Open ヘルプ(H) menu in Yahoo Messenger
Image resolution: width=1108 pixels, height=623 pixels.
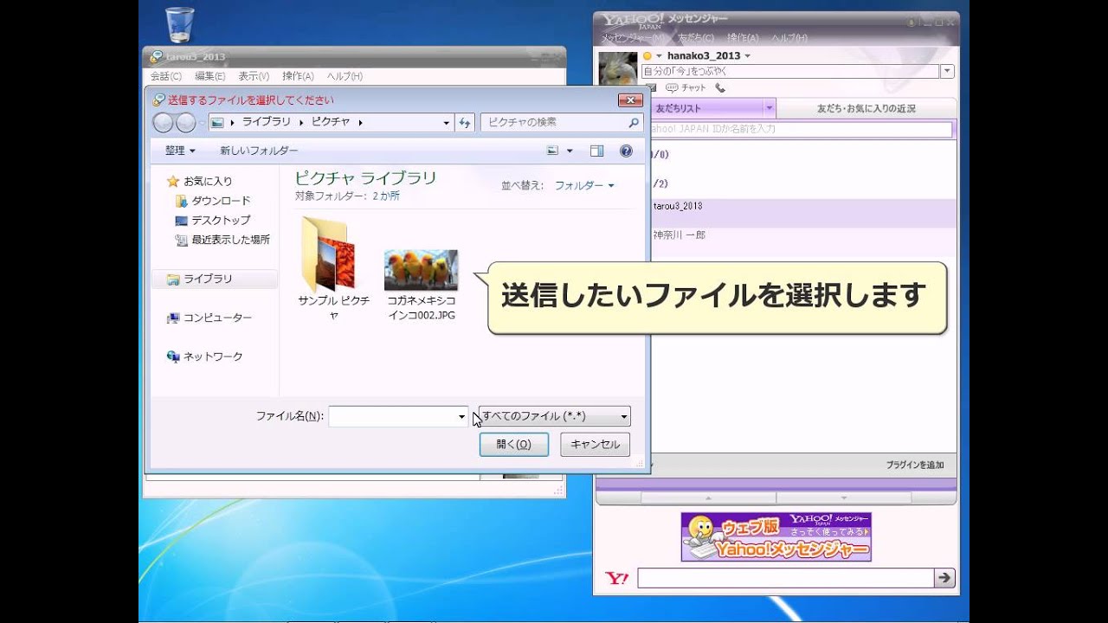click(x=789, y=38)
